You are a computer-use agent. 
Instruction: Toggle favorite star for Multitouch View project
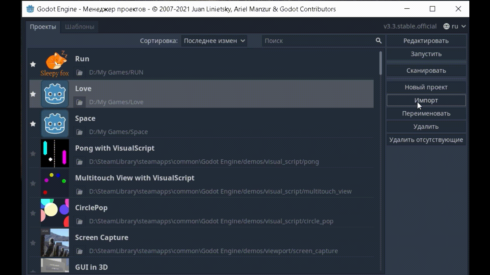pos(33,183)
